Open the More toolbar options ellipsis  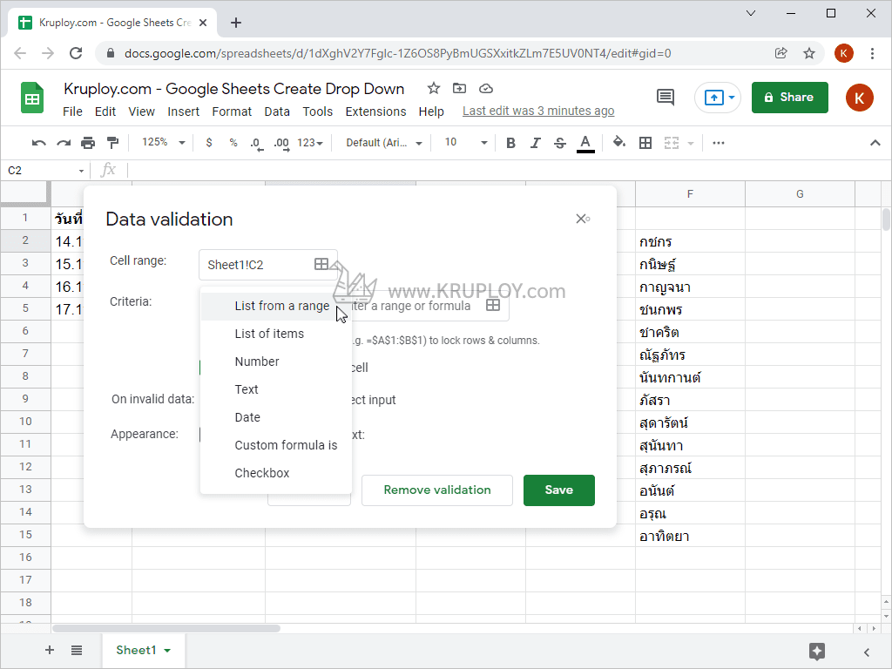pyautogui.click(x=719, y=143)
